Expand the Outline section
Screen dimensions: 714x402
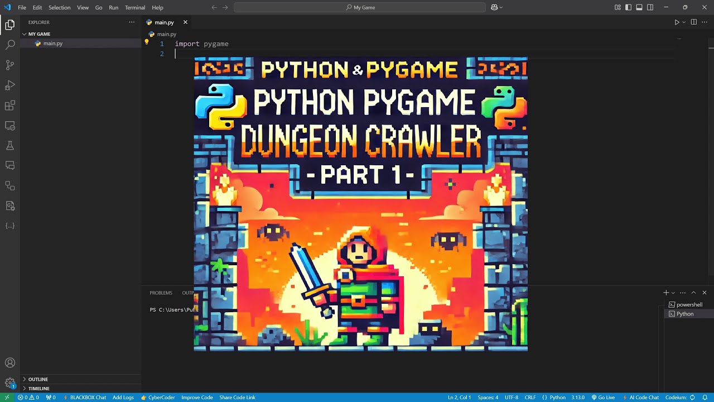(81, 379)
